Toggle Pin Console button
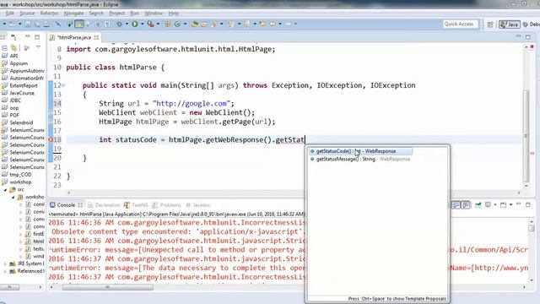 [x=478, y=204]
